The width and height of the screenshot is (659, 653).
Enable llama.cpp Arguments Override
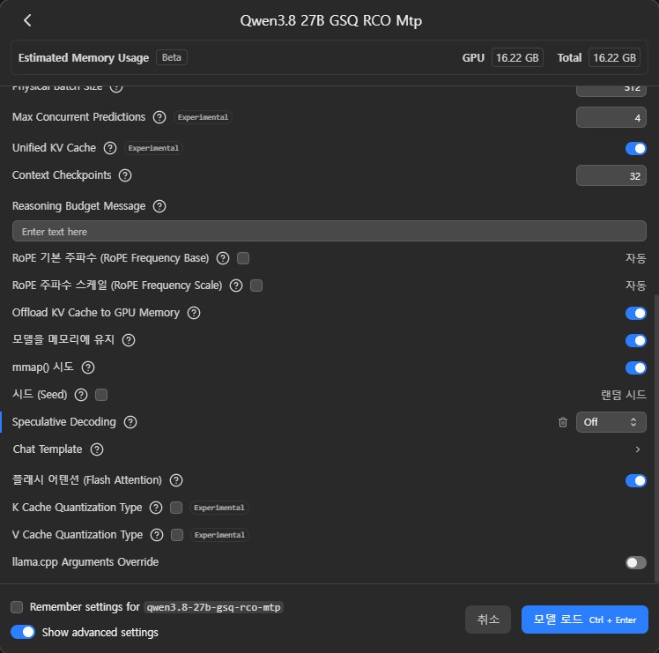(x=636, y=562)
